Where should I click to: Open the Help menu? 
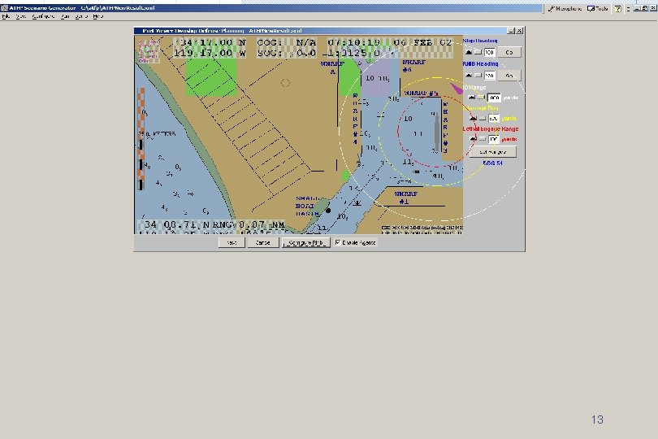point(97,16)
